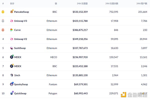Click the PancakeSwap logo icon

click(12, 12)
